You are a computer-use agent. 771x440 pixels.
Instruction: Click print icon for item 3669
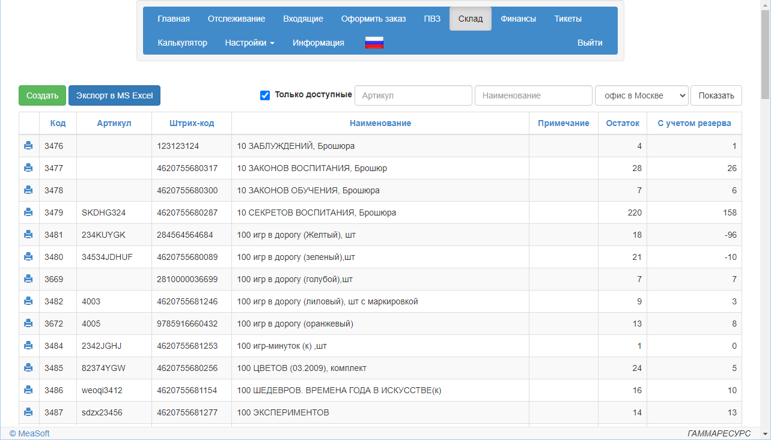point(28,279)
